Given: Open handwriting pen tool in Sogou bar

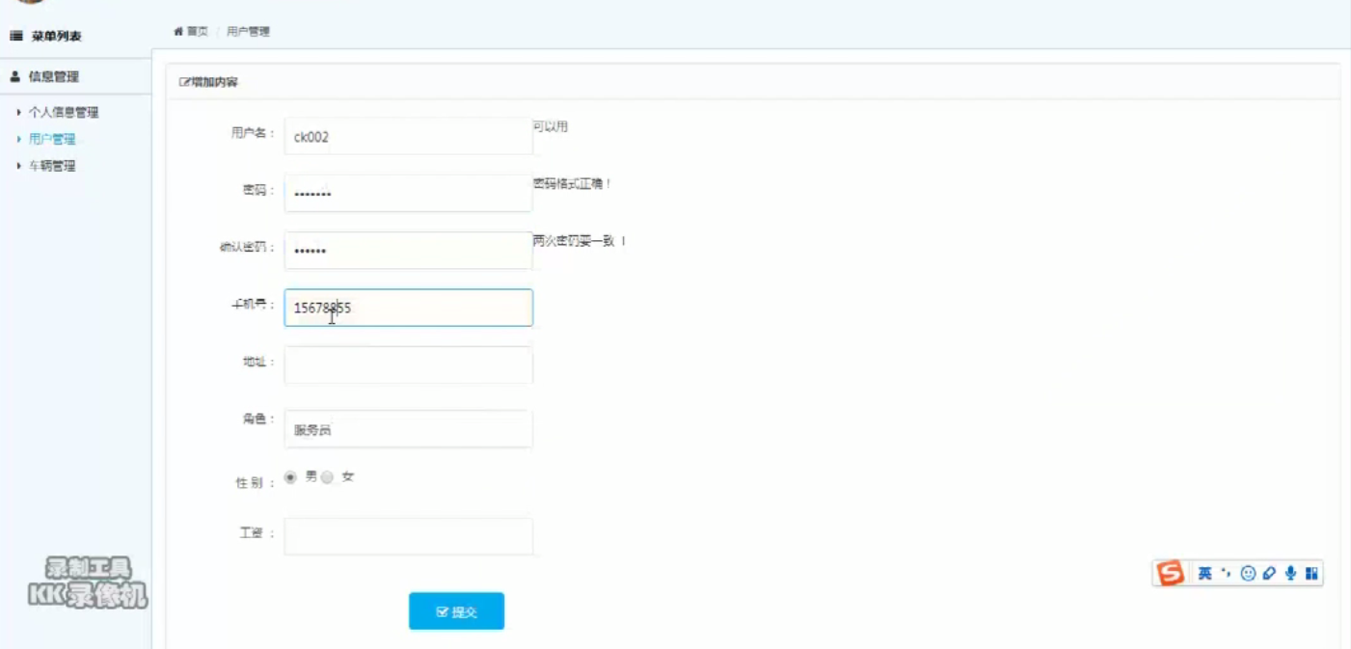Looking at the screenshot, I should coord(1269,573).
